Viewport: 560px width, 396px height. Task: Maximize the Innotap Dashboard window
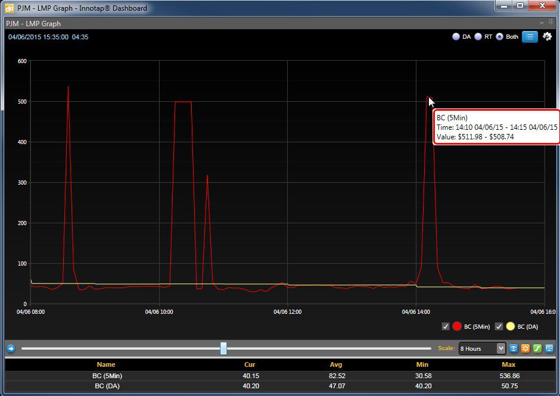pos(520,6)
